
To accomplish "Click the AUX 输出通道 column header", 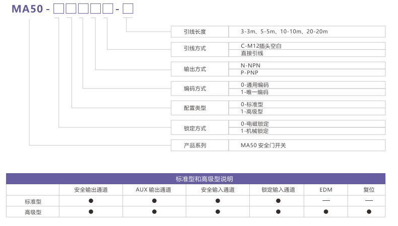I will (154, 190).
